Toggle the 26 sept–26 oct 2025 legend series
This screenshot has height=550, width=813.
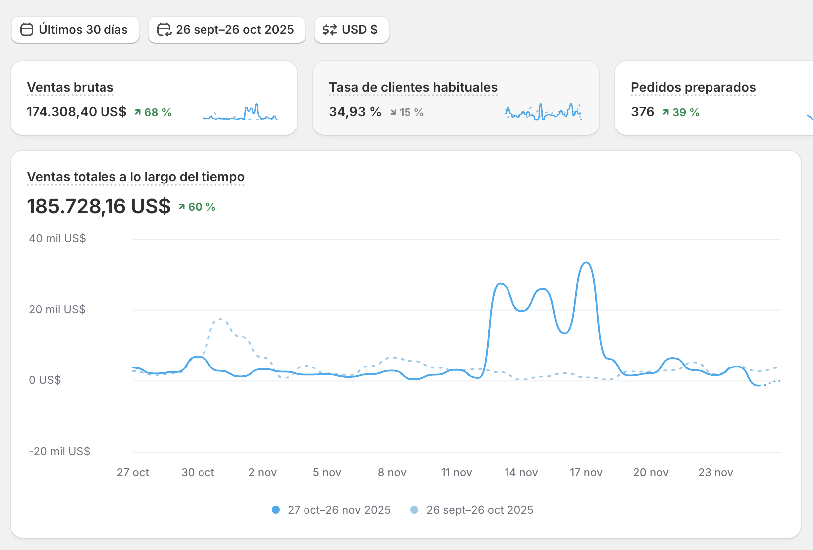(472, 510)
